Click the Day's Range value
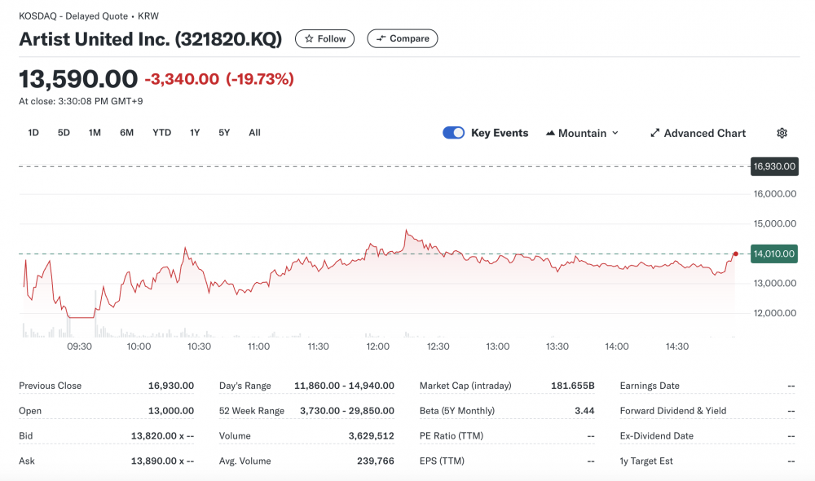The image size is (815, 481). point(344,386)
